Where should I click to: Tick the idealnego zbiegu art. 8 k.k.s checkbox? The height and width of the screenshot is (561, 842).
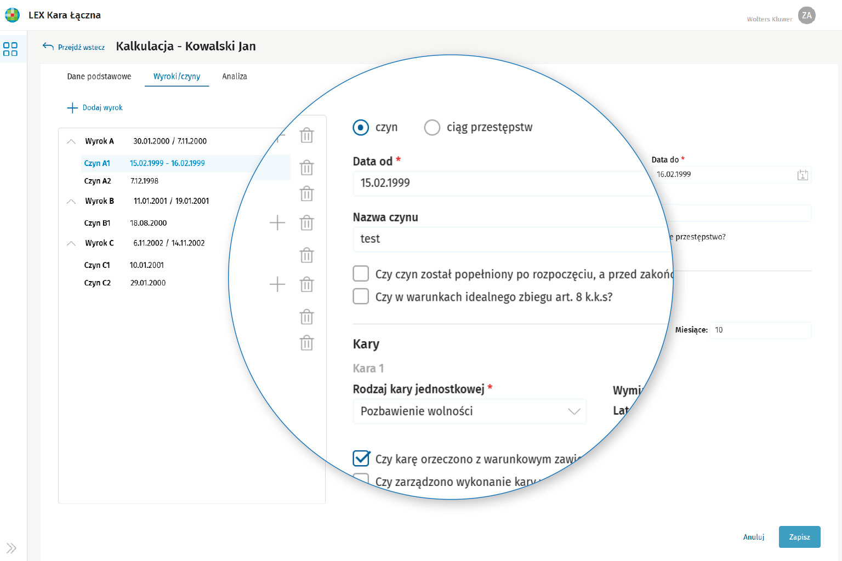[x=361, y=296]
